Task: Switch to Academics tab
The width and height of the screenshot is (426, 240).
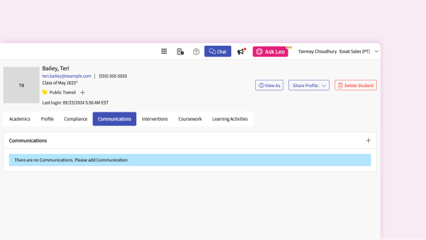Action: (19, 119)
